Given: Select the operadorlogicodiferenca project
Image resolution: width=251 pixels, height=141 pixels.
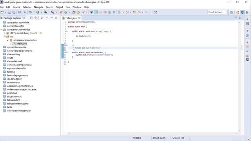Looking at the screenshot, I should click(x=20, y=86).
